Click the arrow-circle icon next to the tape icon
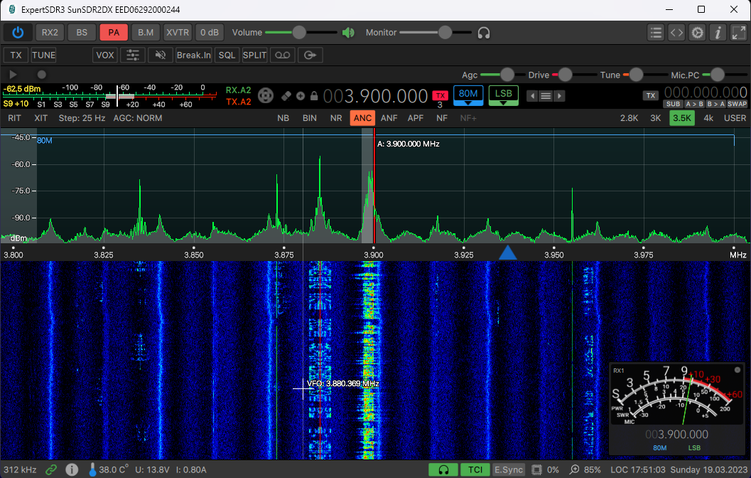The image size is (751, 478). [310, 55]
